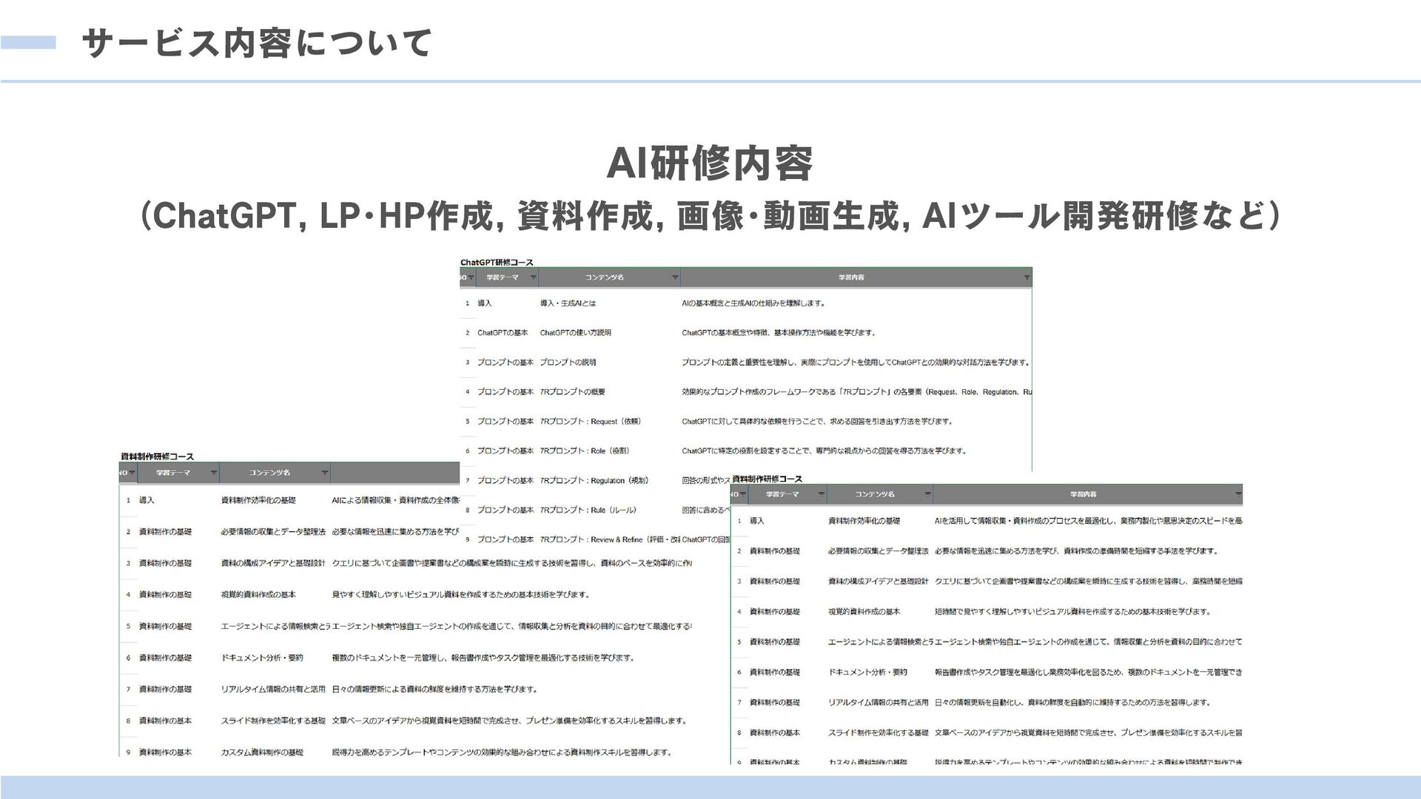
Task: Click ドキュメント分析・要約 in left 資料制作 table
Action: pyautogui.click(x=262, y=658)
